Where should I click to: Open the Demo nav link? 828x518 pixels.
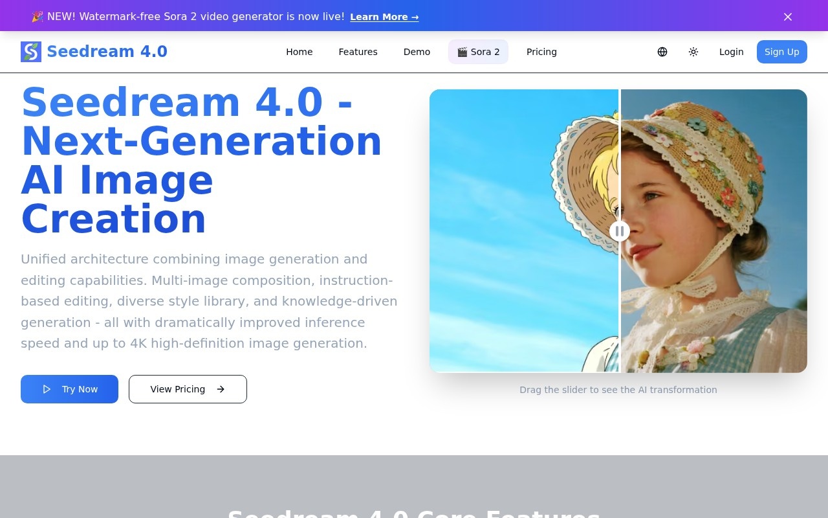click(x=417, y=52)
